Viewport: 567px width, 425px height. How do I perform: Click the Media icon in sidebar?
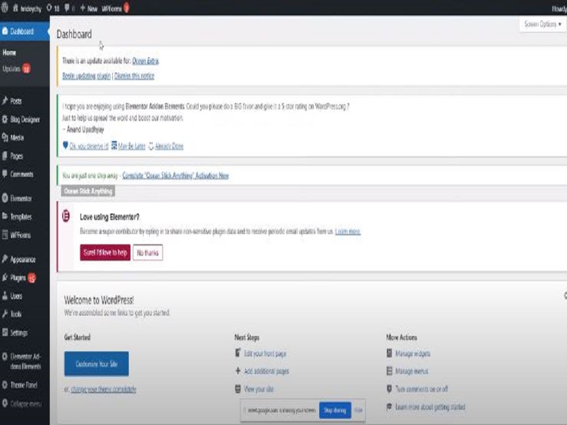point(5,137)
